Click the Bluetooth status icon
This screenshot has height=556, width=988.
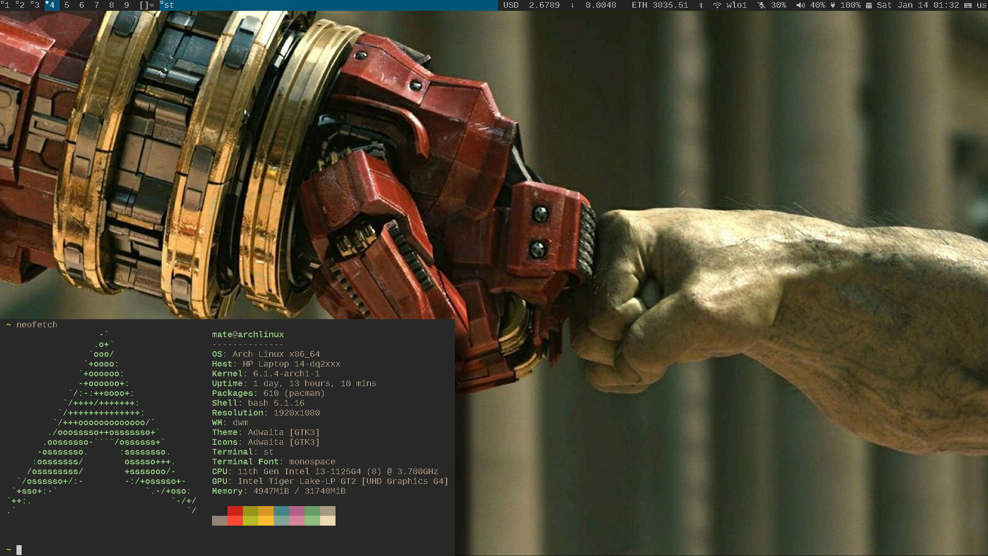point(701,5)
